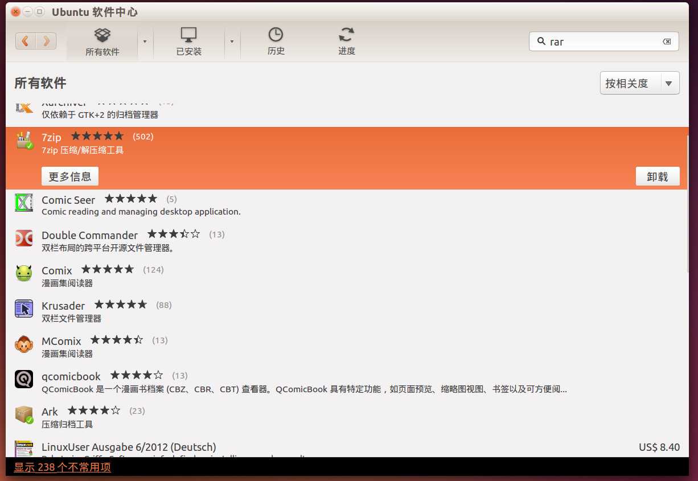Click 'Comic reading and managing desktop application.' text
The height and width of the screenshot is (481, 698).
141,212
